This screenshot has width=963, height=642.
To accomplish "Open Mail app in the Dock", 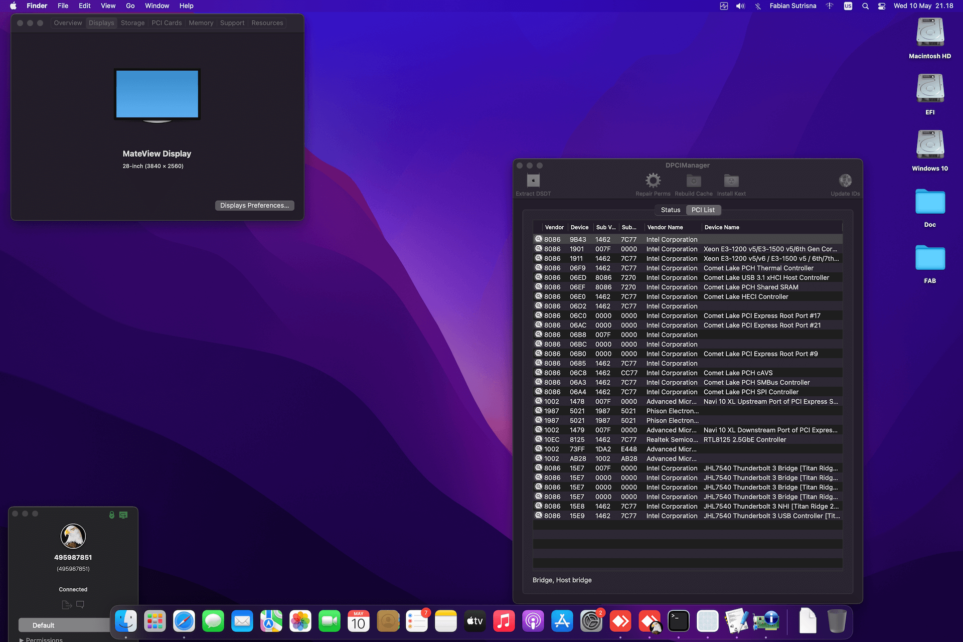I will point(242,621).
